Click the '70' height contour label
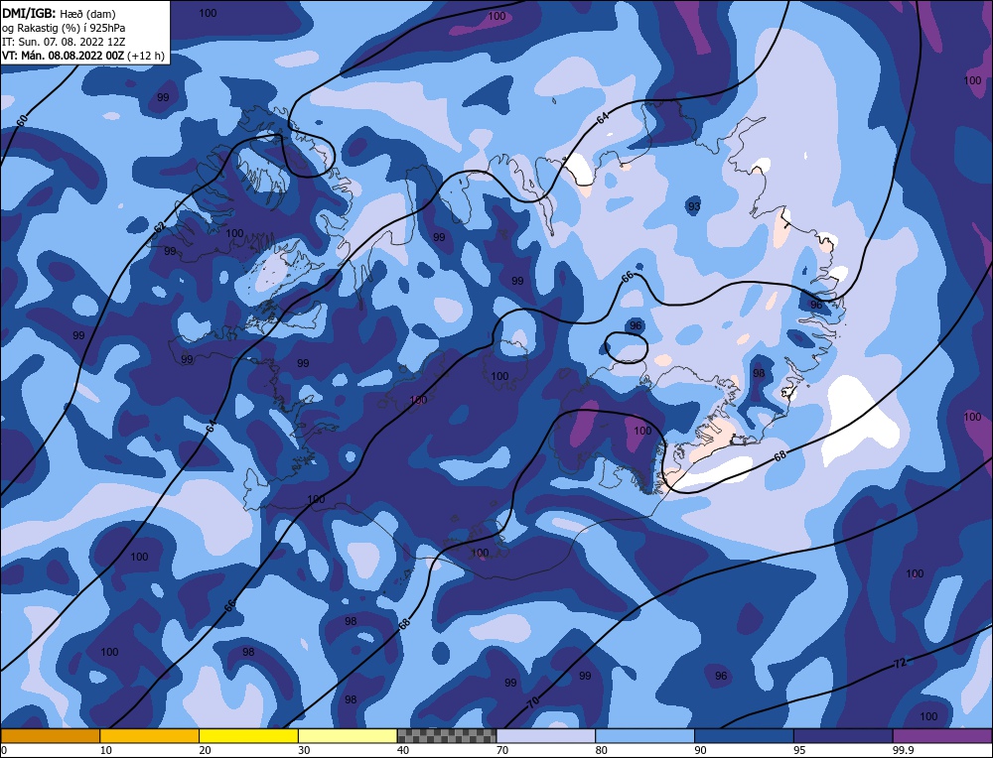Screen dimensions: 993x758 click(x=533, y=701)
